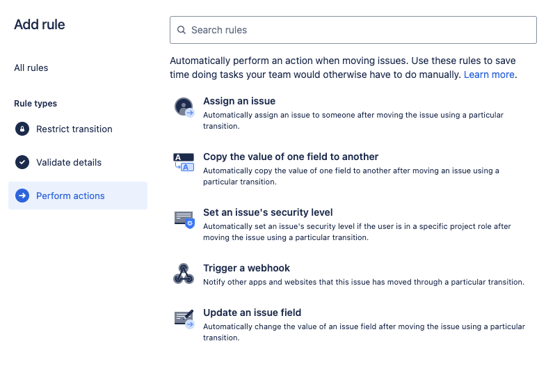Click the magnifier icon in search box
The height and width of the screenshot is (380, 546).
point(182,30)
